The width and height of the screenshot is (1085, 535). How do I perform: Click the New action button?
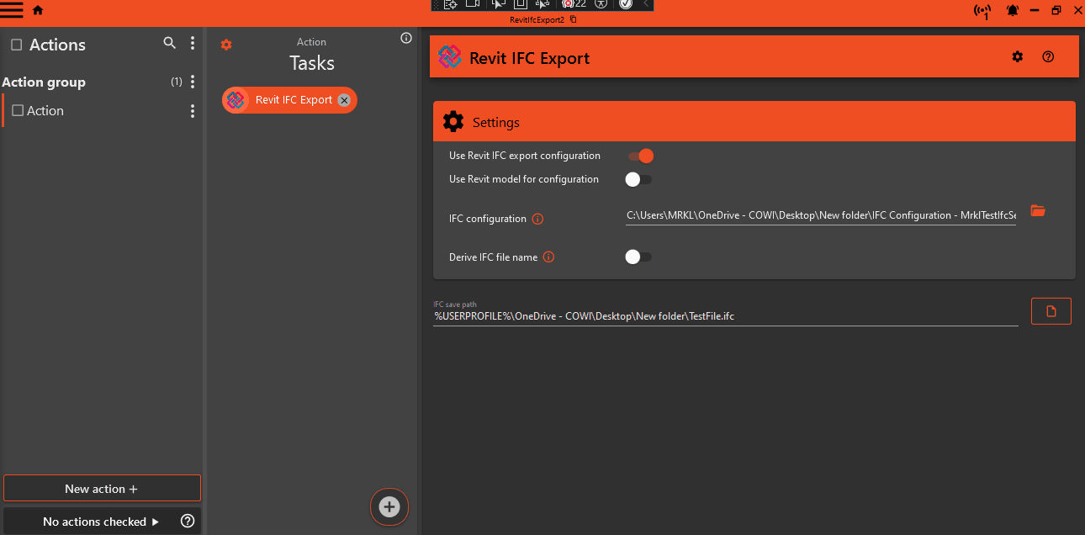click(x=102, y=488)
